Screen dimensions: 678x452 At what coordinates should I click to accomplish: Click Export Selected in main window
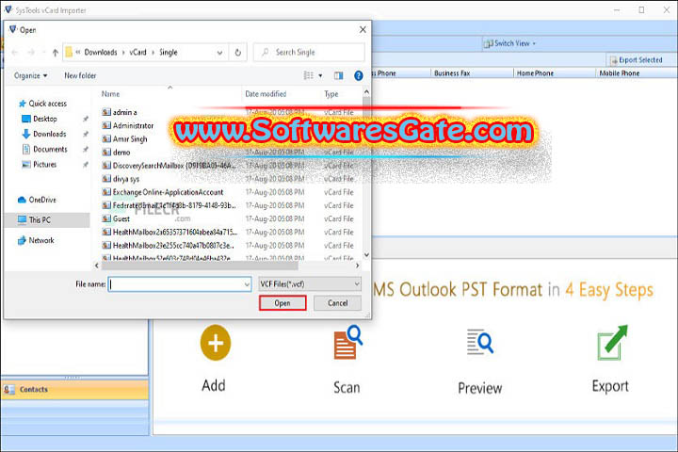[x=636, y=60]
